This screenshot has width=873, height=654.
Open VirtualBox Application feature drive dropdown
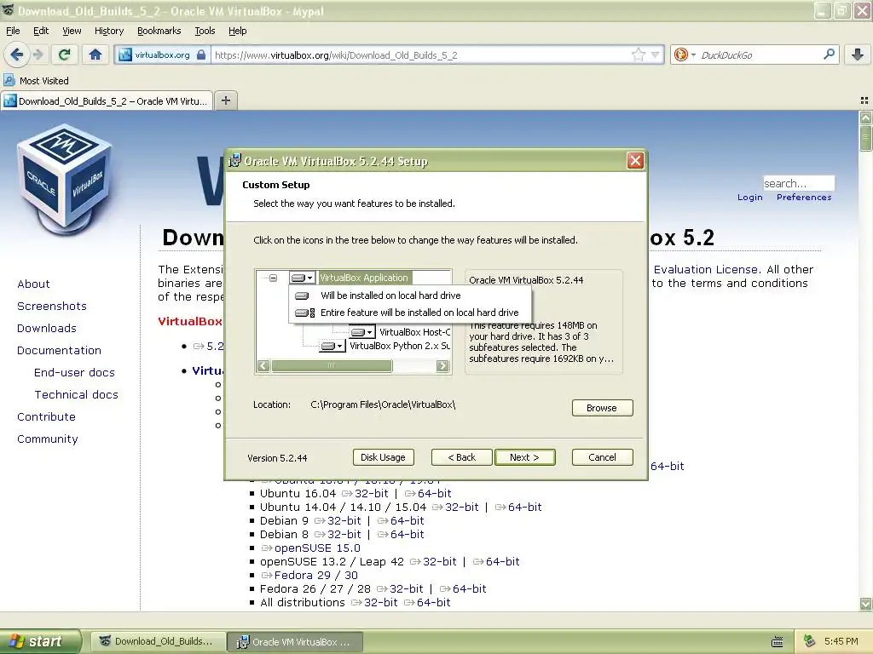pos(303,278)
